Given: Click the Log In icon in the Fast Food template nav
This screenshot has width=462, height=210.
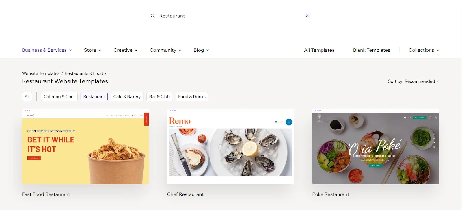Looking at the screenshot, I should tap(133, 116).
